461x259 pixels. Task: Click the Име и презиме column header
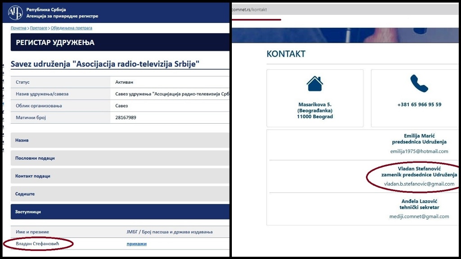(32, 232)
